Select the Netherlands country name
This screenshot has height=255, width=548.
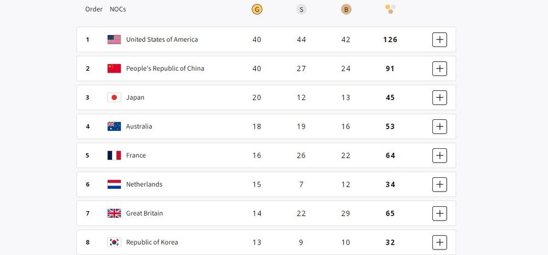tap(144, 184)
